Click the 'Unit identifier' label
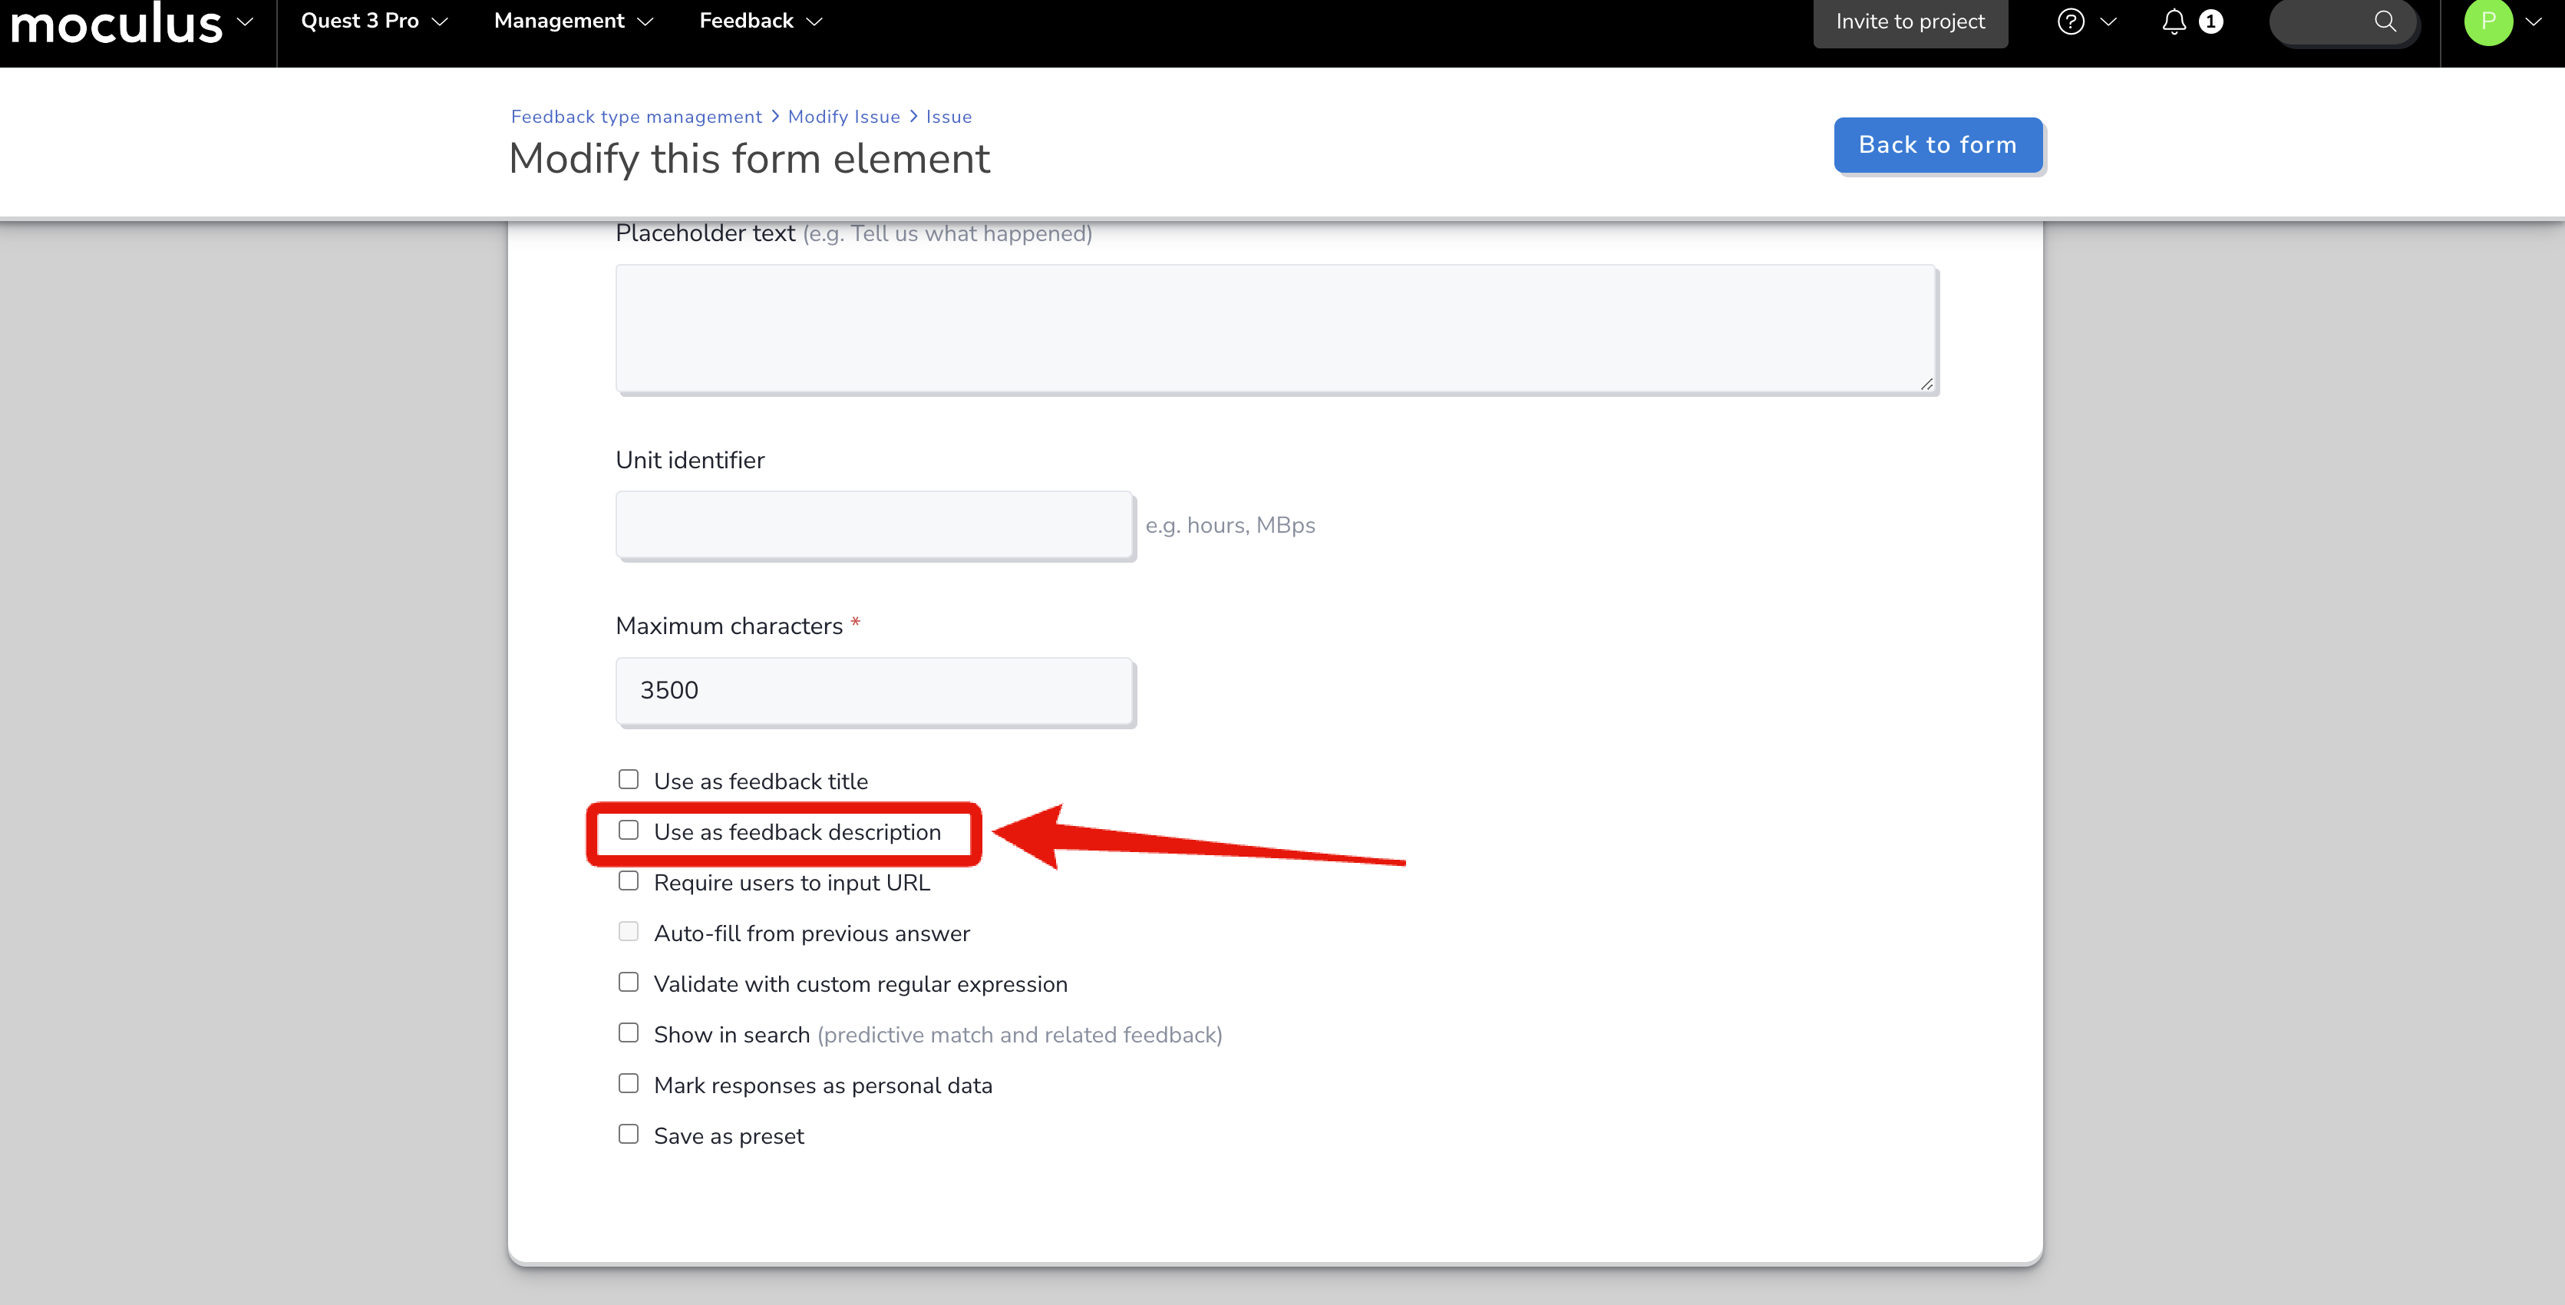The image size is (2565, 1305). [x=690, y=461]
